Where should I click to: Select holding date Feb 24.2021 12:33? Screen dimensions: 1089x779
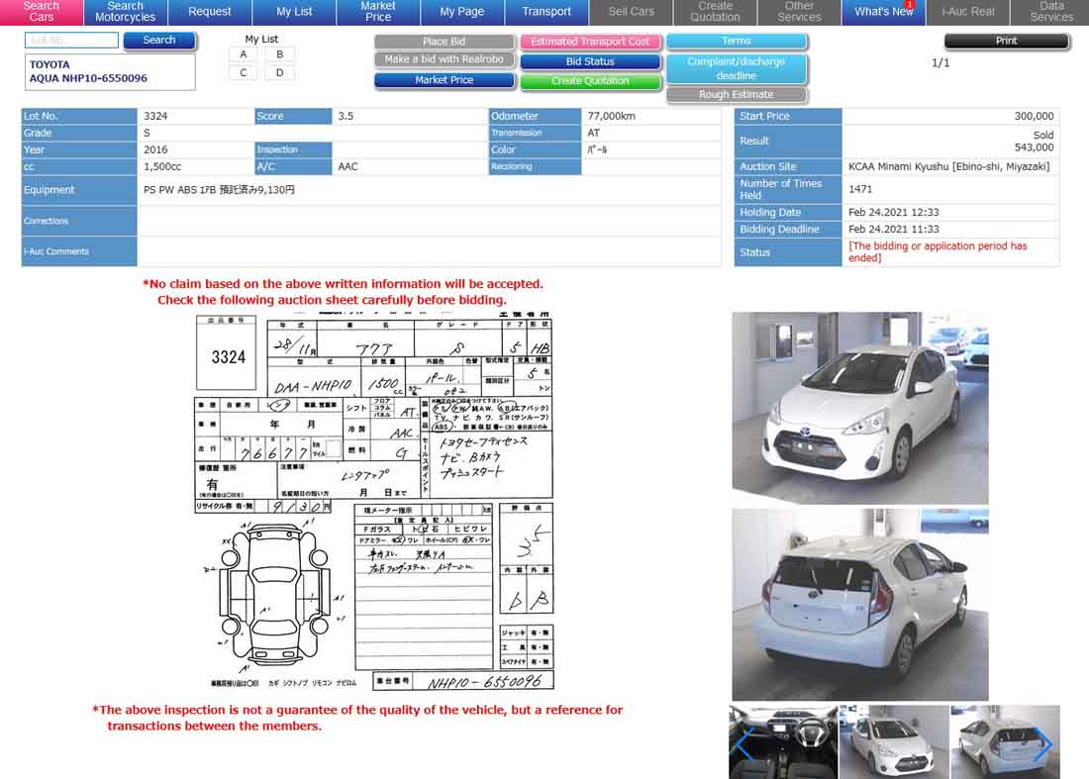tap(894, 213)
